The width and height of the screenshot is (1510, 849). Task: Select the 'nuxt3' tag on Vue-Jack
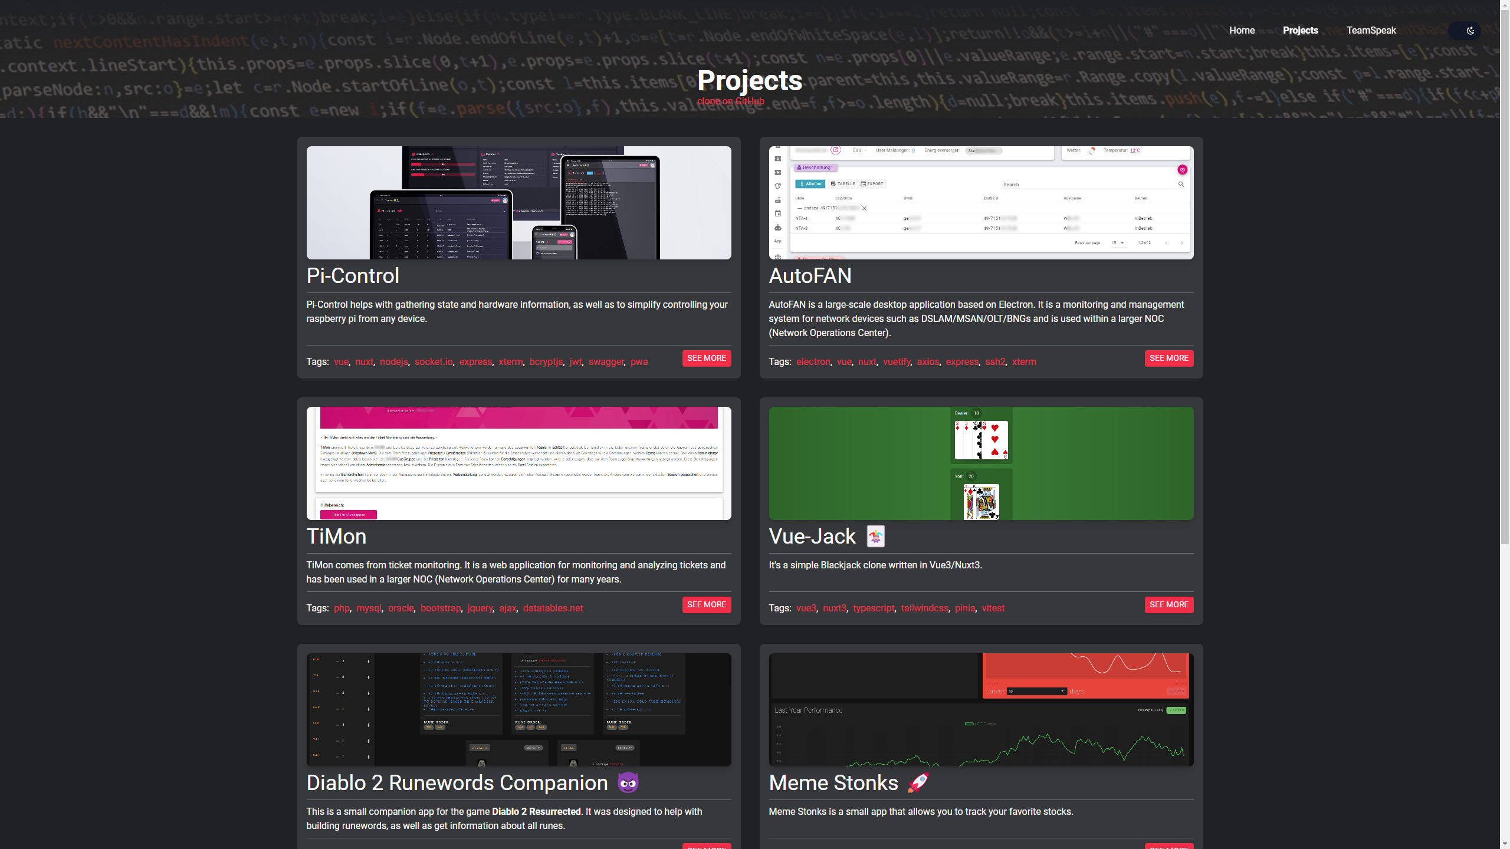click(834, 608)
